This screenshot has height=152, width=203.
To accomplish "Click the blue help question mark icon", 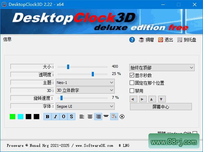I will 132,40.
